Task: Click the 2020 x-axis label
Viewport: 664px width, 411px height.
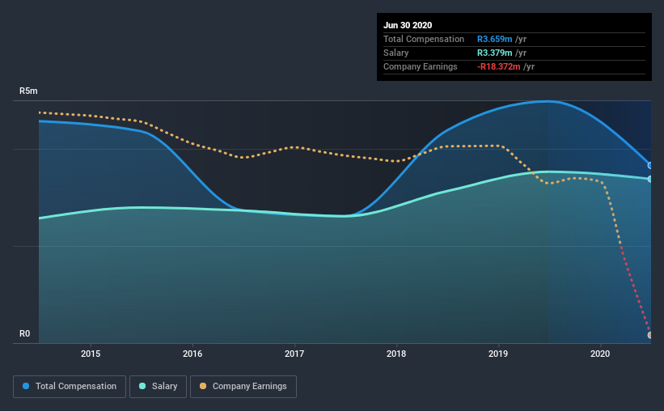Action: pos(600,354)
